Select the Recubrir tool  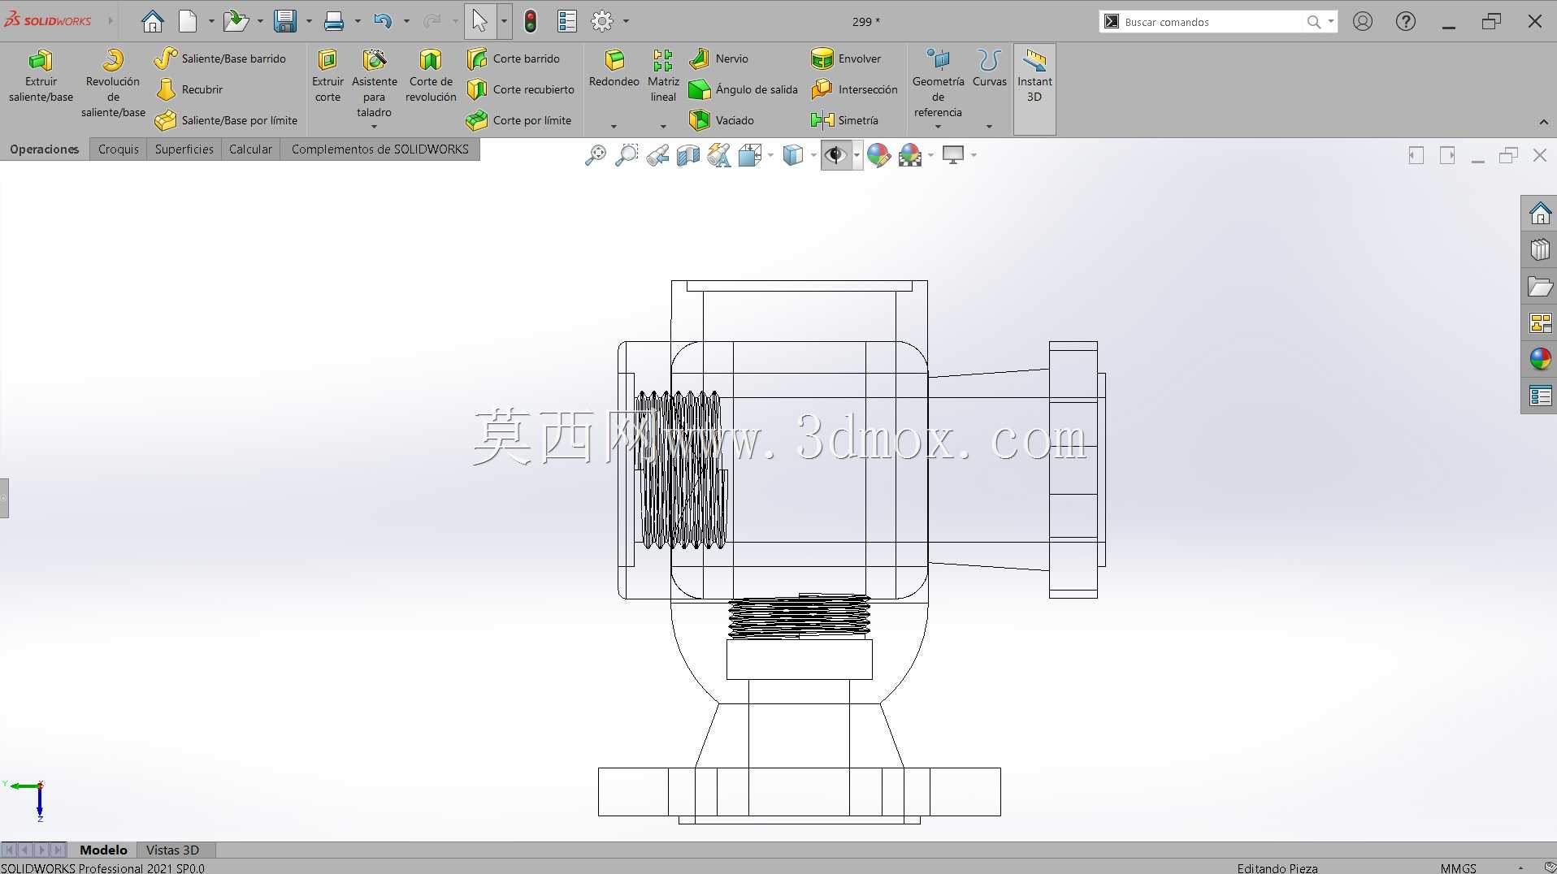(x=189, y=89)
